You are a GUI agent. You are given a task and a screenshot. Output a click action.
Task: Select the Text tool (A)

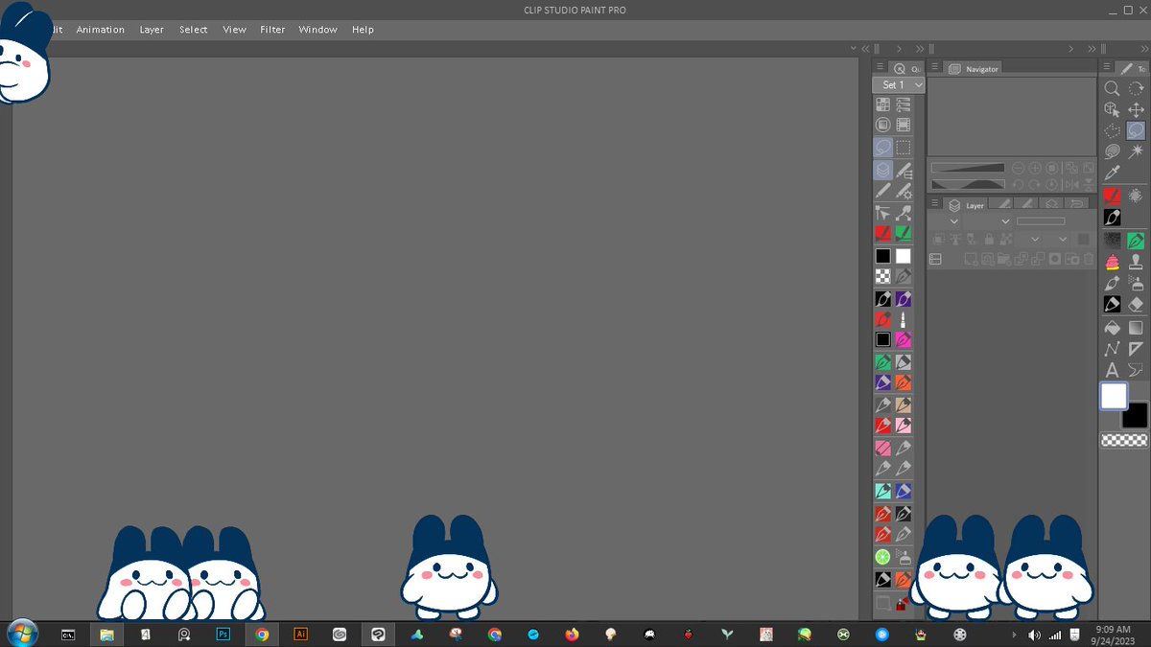point(1112,370)
